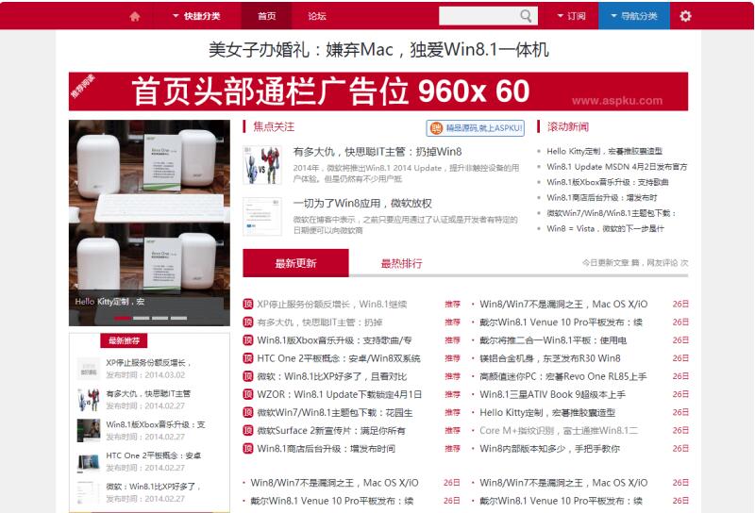Click inside the search text field
Image resolution: width=755 pixels, height=513 pixels.
[x=478, y=16]
